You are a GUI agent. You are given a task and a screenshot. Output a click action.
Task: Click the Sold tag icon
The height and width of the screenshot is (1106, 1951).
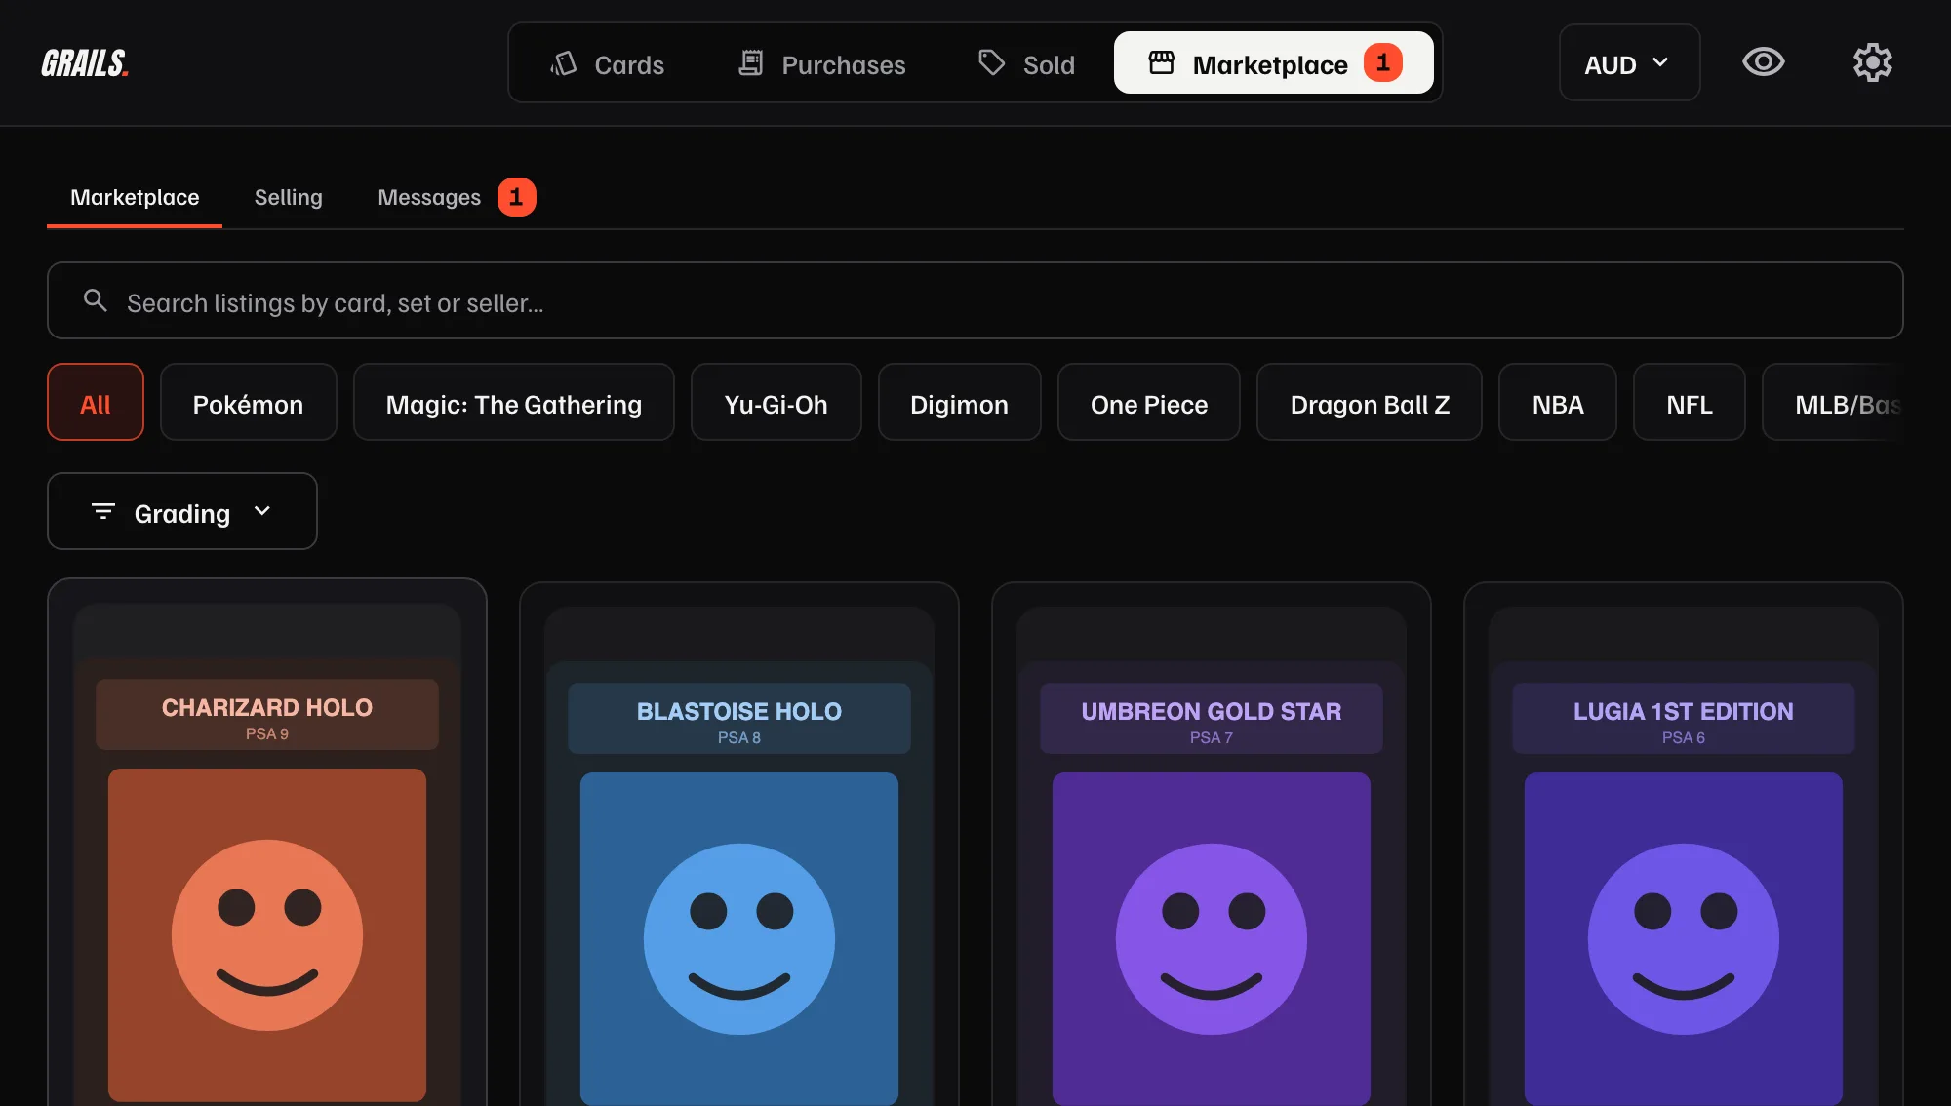coord(991,63)
